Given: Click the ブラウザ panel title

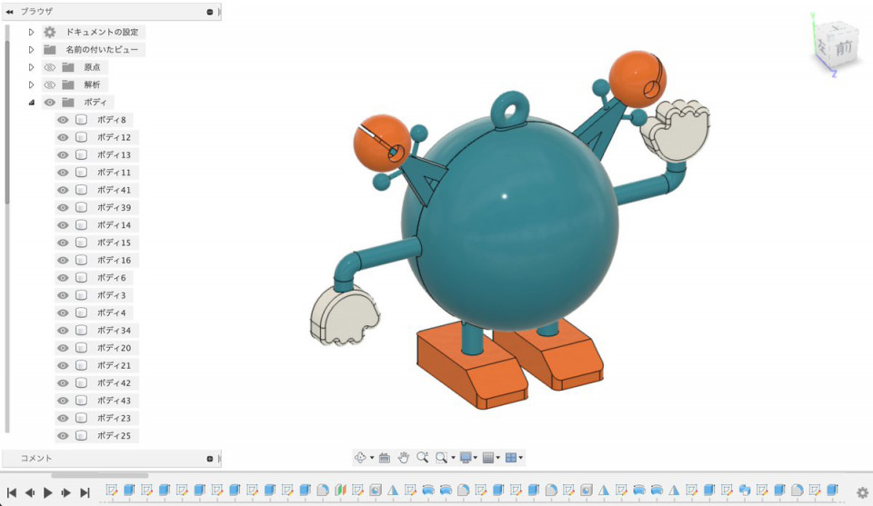Looking at the screenshot, I should pyautogui.click(x=36, y=11).
